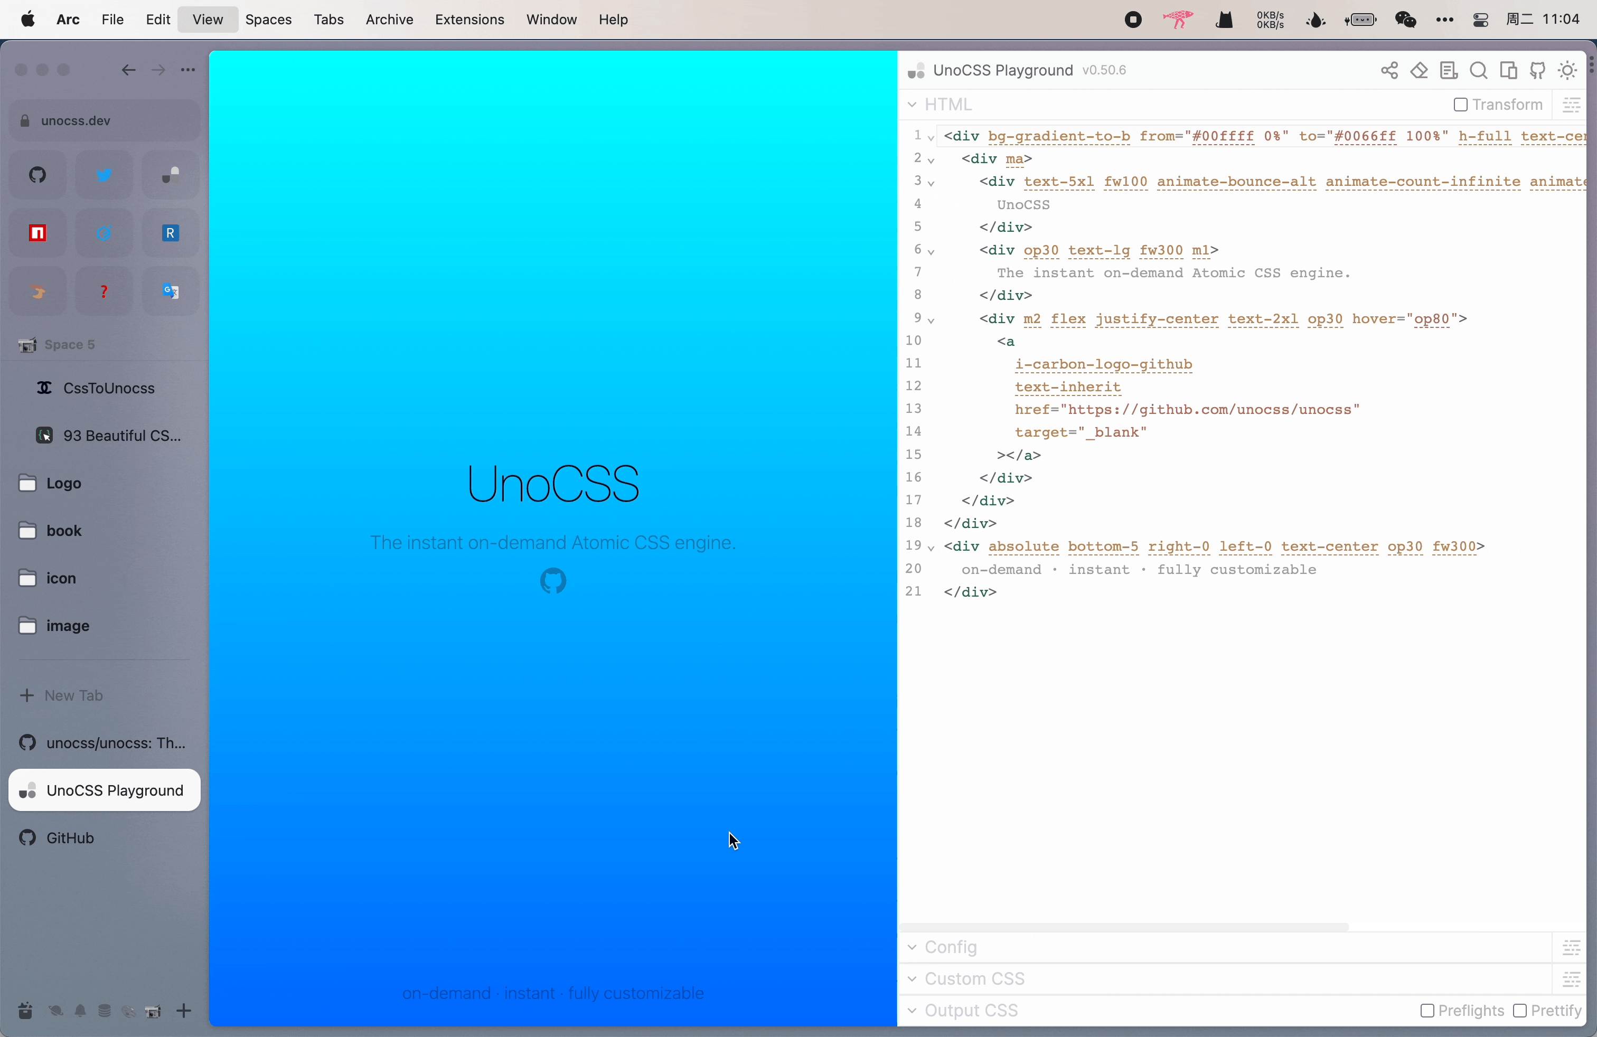Click the share link icon in playground header

[1389, 71]
